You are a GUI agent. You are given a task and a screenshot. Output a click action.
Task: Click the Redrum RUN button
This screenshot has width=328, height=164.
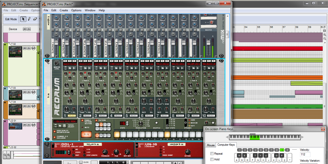point(86,134)
